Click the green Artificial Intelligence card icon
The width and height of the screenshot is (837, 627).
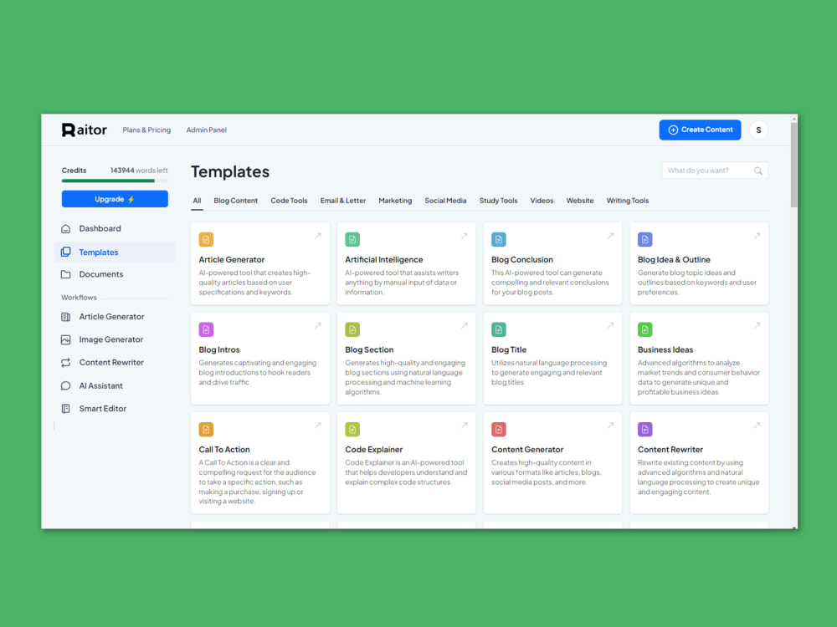(x=352, y=239)
